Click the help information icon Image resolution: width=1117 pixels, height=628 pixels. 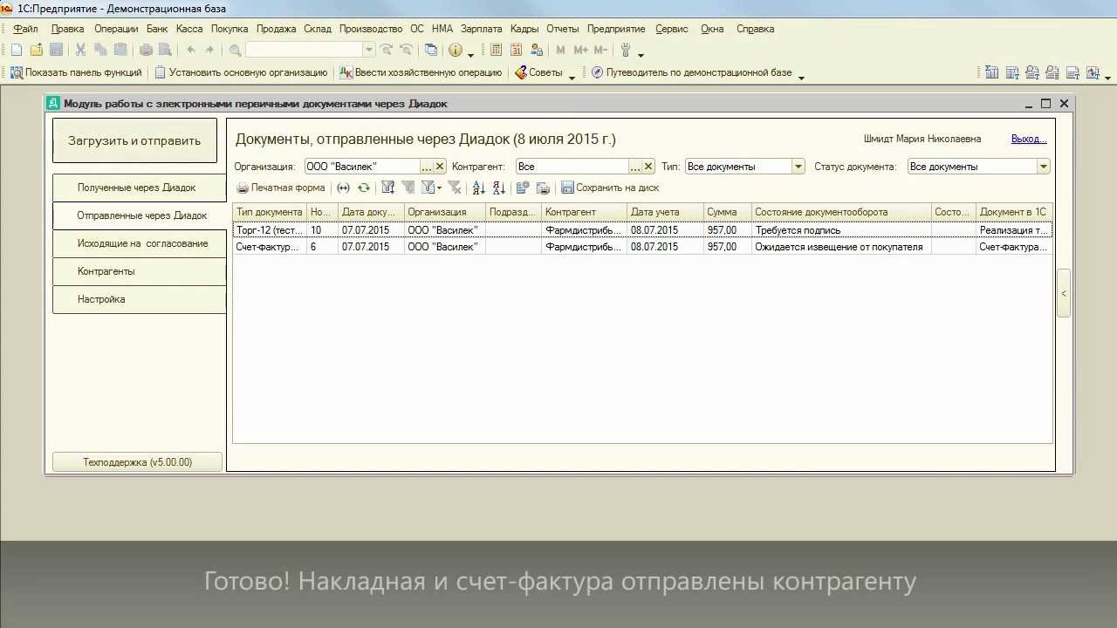(455, 50)
